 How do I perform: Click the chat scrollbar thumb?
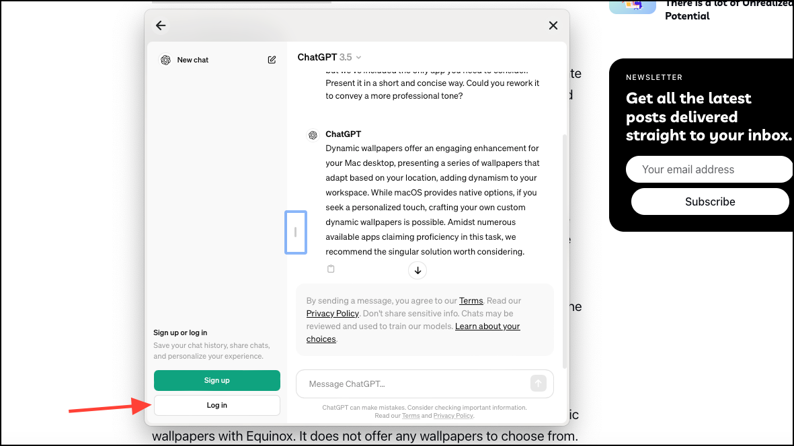(565, 251)
